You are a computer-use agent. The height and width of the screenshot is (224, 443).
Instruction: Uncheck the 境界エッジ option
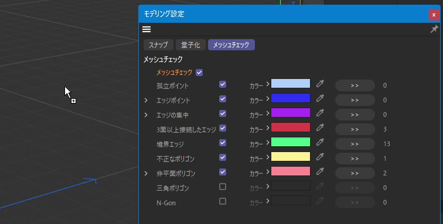pos(223,143)
